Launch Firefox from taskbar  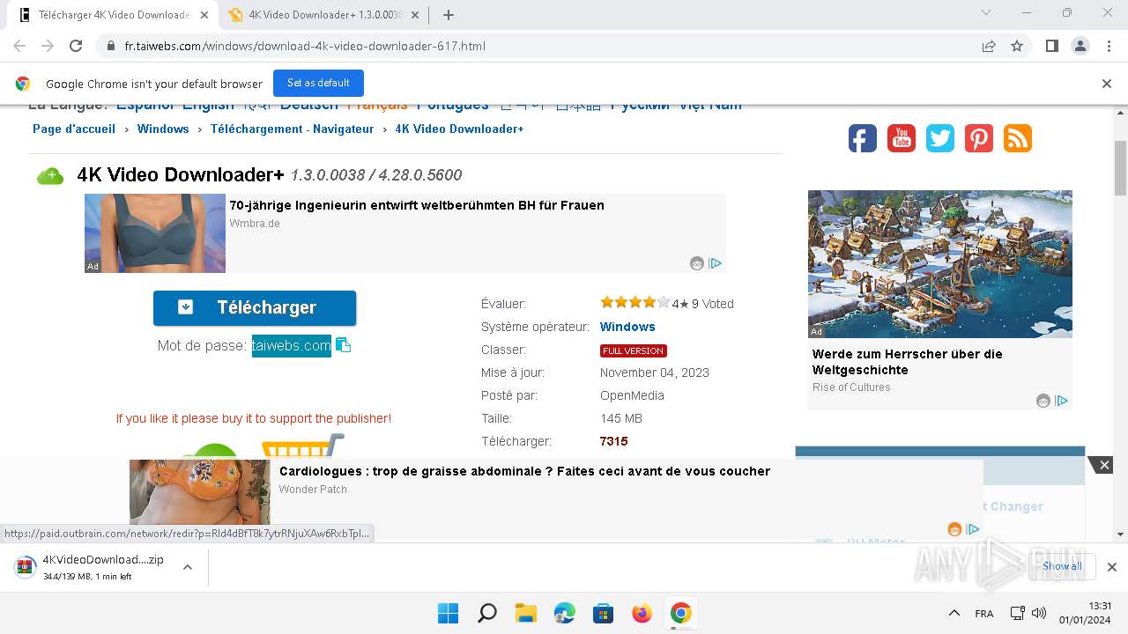pyautogui.click(x=642, y=613)
